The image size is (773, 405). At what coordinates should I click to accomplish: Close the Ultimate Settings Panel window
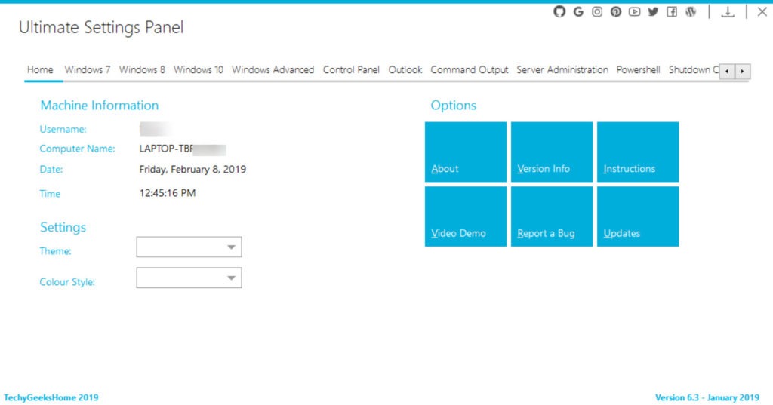coord(762,11)
